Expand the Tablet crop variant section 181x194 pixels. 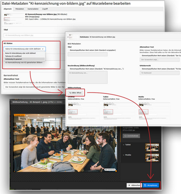124,145
